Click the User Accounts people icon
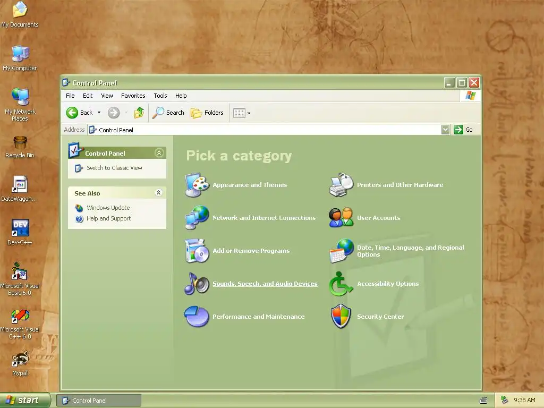 coord(341,217)
